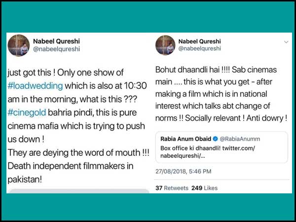View the 37 Retweets list
The width and height of the screenshot is (296, 222).
(172, 188)
